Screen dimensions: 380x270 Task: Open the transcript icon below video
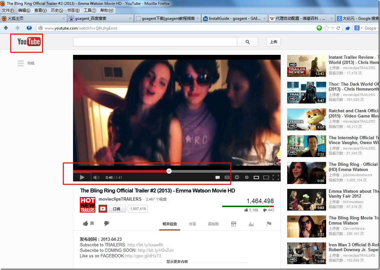[x=233, y=224]
